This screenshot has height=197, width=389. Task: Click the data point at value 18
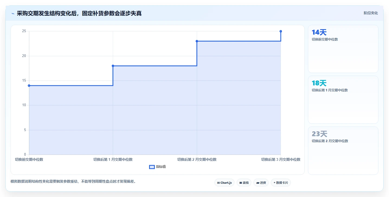tap(113, 66)
